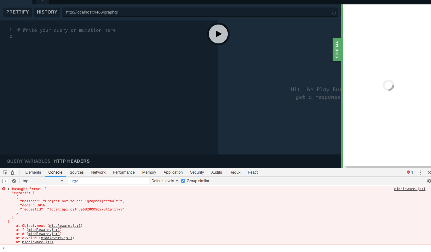Open middleware.js:1 link in 'at f' line
This screenshot has width=431, height=252.
click(x=44, y=230)
